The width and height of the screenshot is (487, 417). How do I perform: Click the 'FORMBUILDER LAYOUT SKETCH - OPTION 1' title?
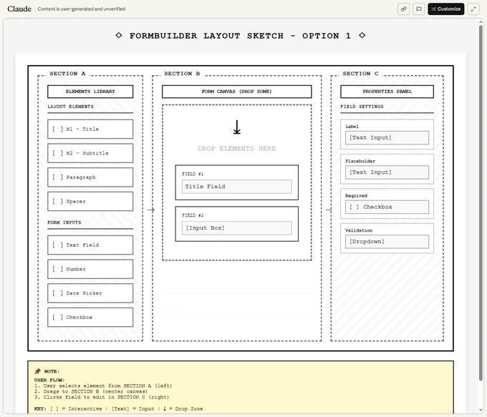point(240,36)
